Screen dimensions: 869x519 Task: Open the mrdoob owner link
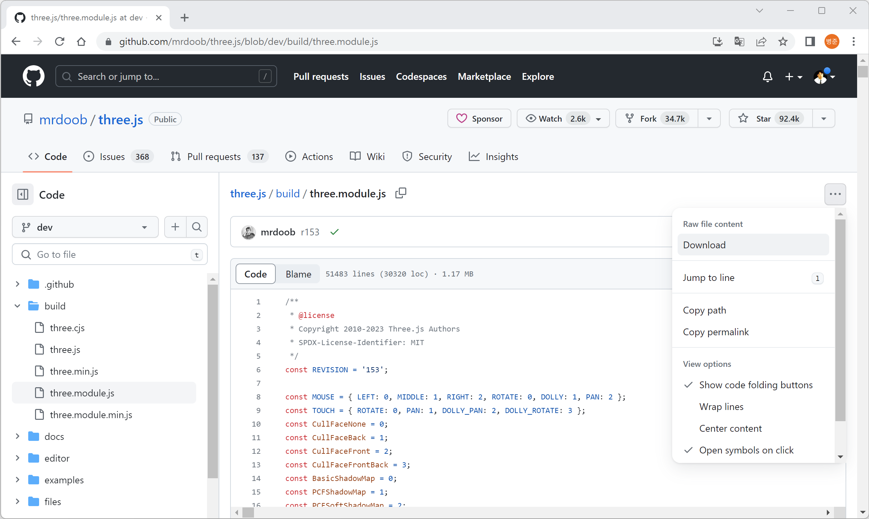click(63, 120)
